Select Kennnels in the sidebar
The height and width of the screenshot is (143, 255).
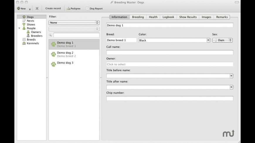tap(33, 43)
